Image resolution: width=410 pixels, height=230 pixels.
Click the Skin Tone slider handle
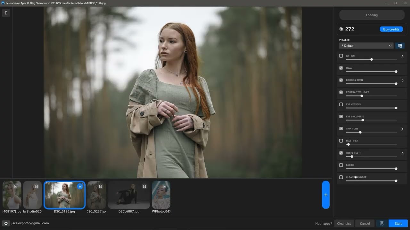click(x=360, y=132)
